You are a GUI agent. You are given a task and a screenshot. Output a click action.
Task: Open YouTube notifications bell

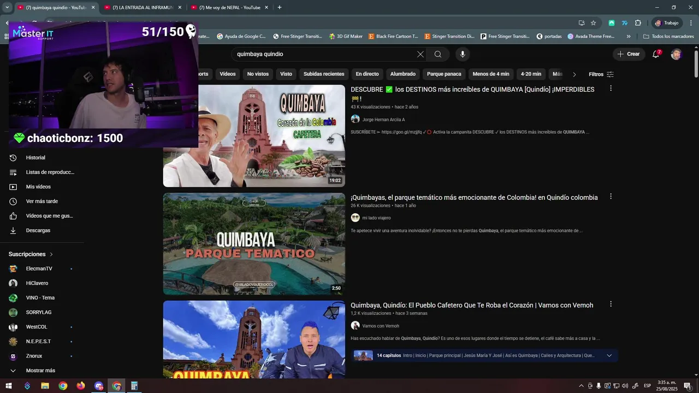[656, 54]
